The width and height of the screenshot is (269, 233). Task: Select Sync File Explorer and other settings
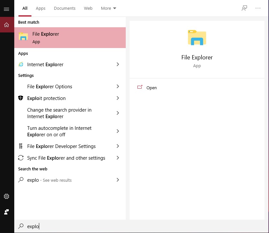pos(70,158)
